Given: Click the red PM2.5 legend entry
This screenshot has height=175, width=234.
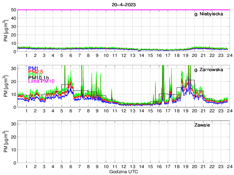Looking at the screenshot, I should point(35,72).
